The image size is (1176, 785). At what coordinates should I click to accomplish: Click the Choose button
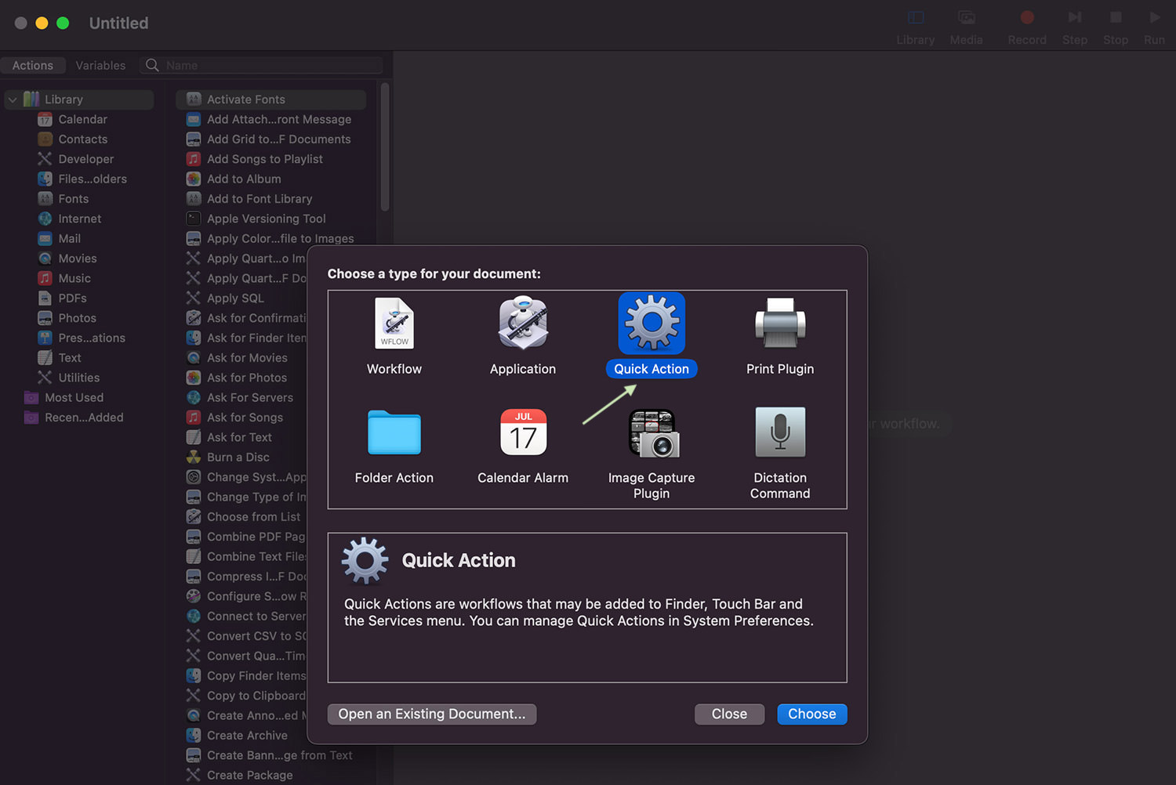tap(812, 714)
